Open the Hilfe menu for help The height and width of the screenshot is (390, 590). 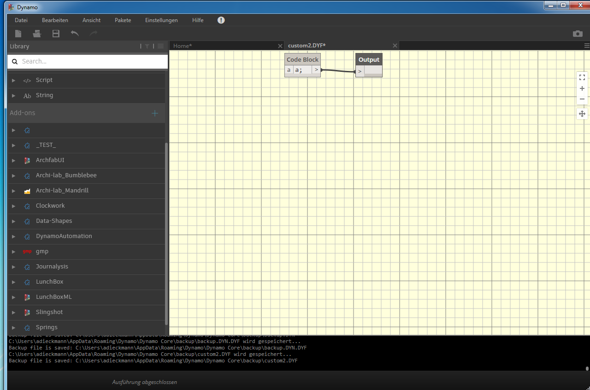(x=198, y=20)
